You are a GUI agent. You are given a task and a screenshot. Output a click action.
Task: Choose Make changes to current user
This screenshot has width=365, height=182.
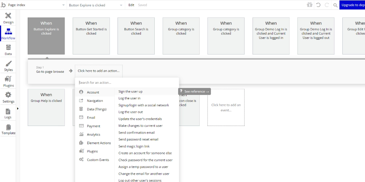[x=147, y=126]
